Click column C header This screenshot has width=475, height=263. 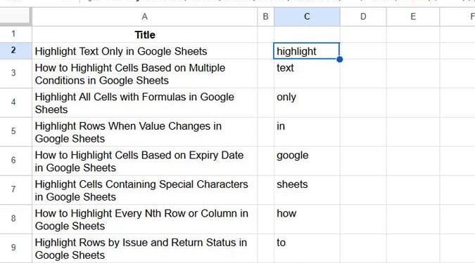point(307,17)
